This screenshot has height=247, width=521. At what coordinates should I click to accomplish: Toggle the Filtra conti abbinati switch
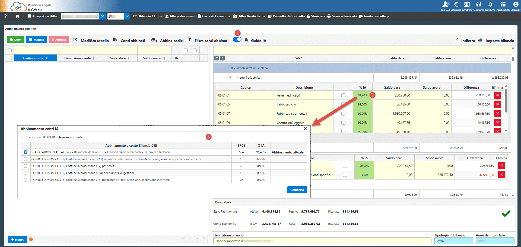pyautogui.click(x=237, y=40)
